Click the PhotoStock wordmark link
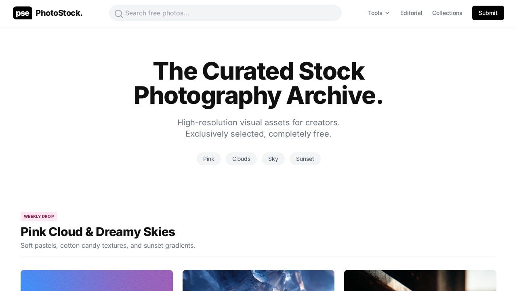This screenshot has height=291, width=517. tap(59, 13)
